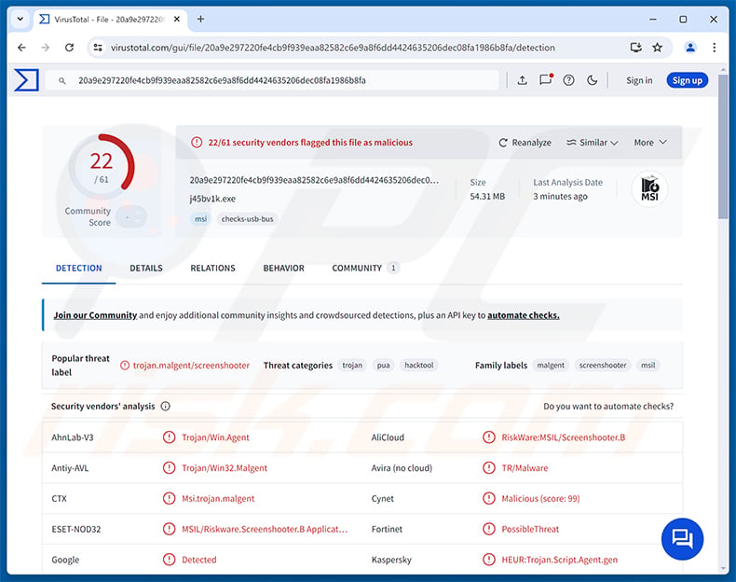Click the pua threat category chip
Screen dimensions: 736x582
click(x=384, y=365)
